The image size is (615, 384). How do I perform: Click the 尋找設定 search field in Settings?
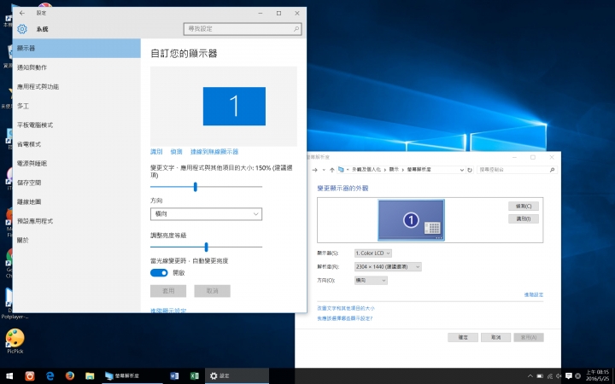243,29
